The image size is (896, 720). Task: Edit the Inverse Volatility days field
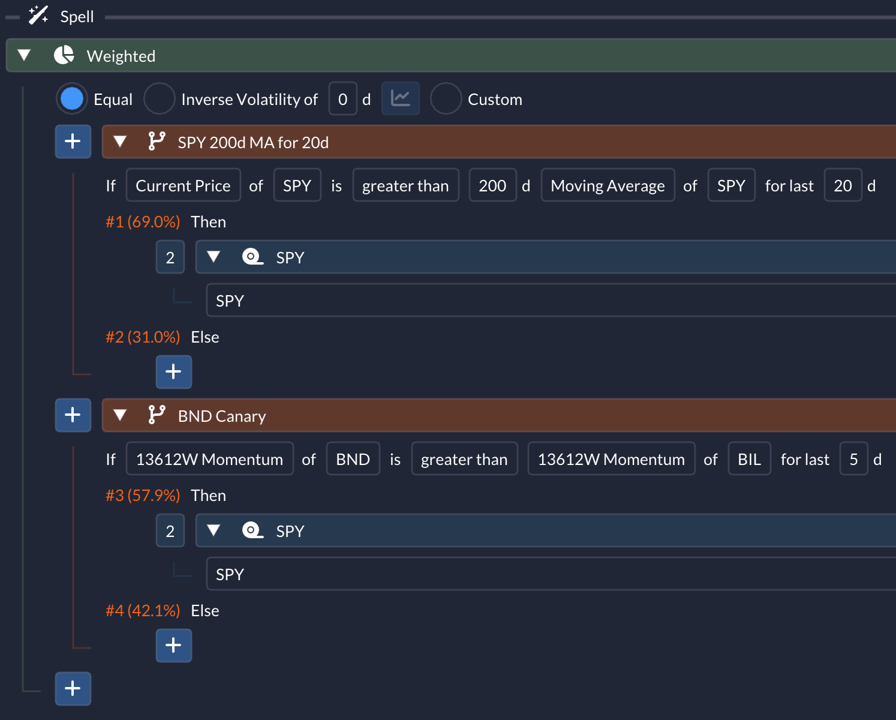(343, 99)
